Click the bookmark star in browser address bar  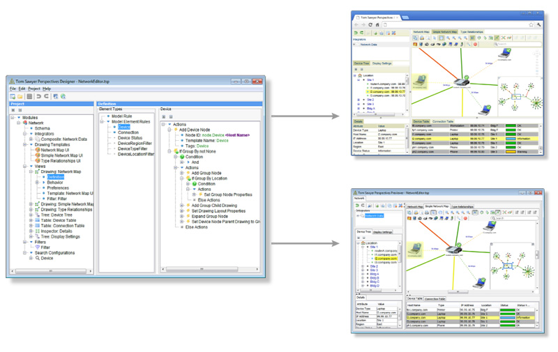point(531,24)
